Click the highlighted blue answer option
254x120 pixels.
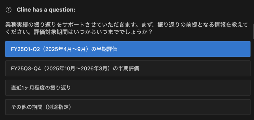[x=128, y=49]
